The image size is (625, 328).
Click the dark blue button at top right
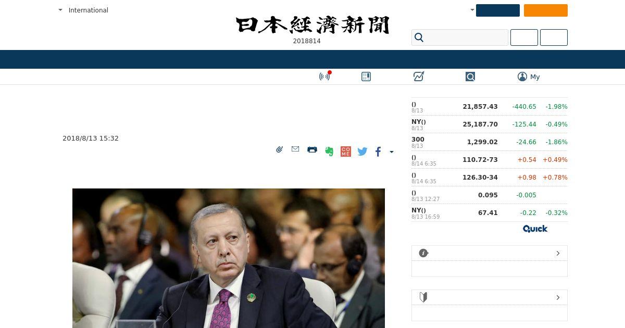coord(498,10)
